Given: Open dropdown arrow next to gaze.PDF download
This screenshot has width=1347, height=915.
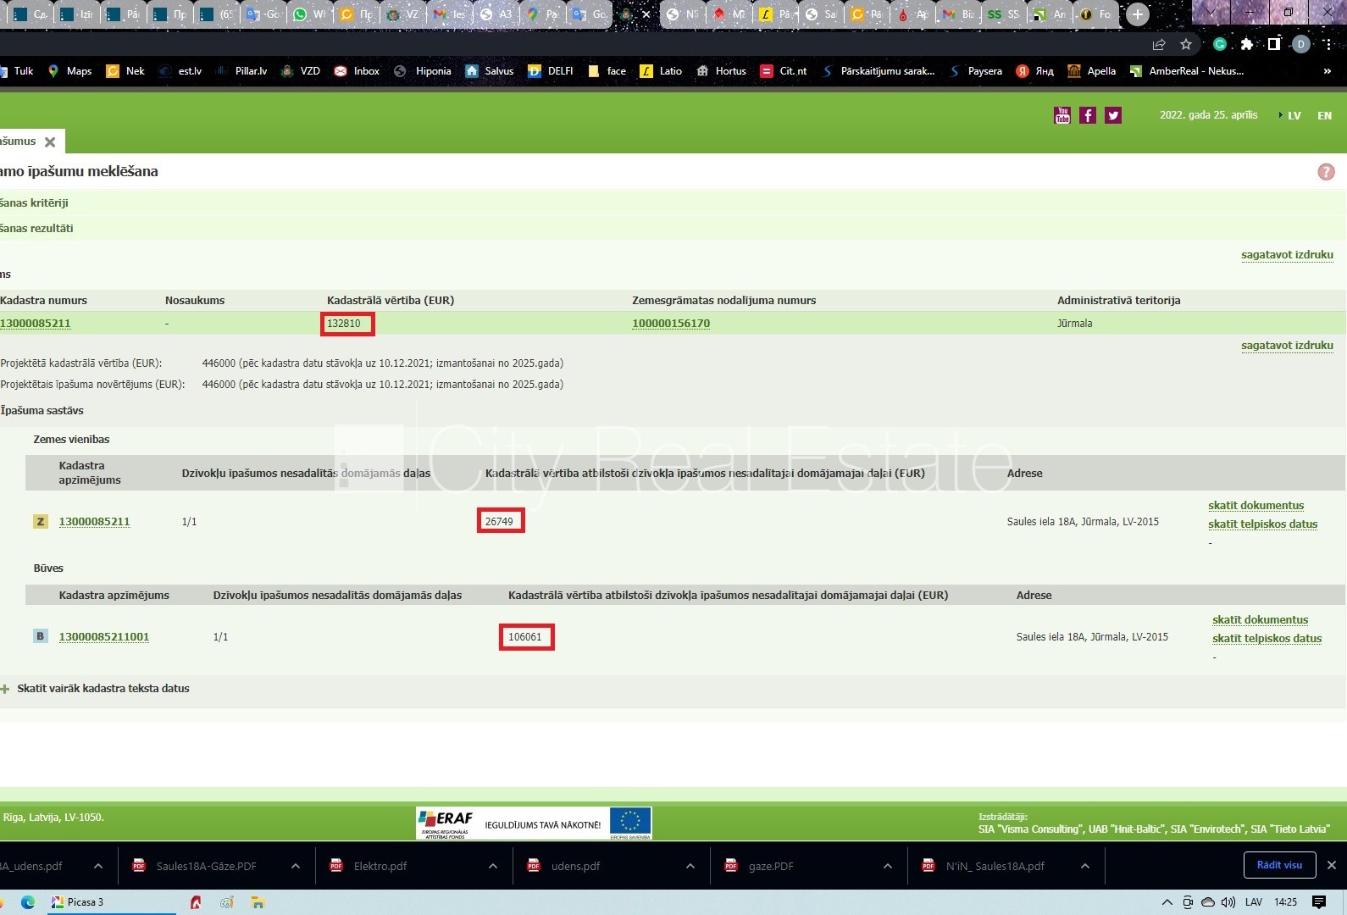Looking at the screenshot, I should [887, 866].
